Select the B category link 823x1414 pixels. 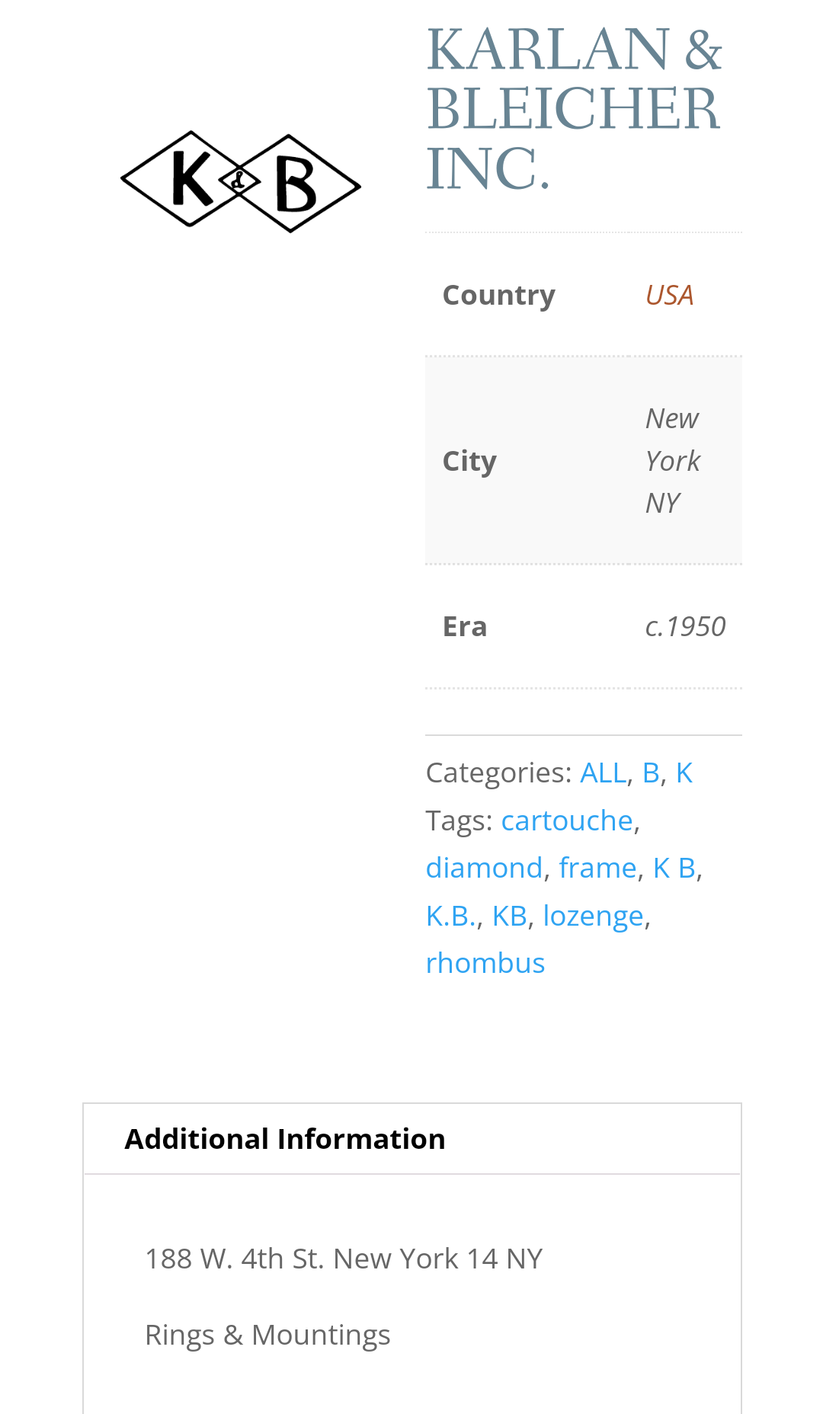point(651,773)
